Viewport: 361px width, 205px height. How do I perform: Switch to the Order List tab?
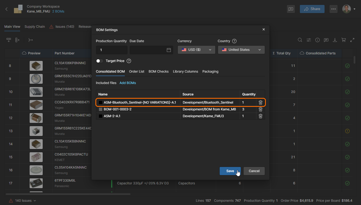pyautogui.click(x=137, y=72)
